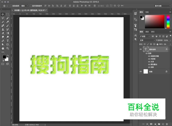Select the Lasso tool

(x=3, y=18)
